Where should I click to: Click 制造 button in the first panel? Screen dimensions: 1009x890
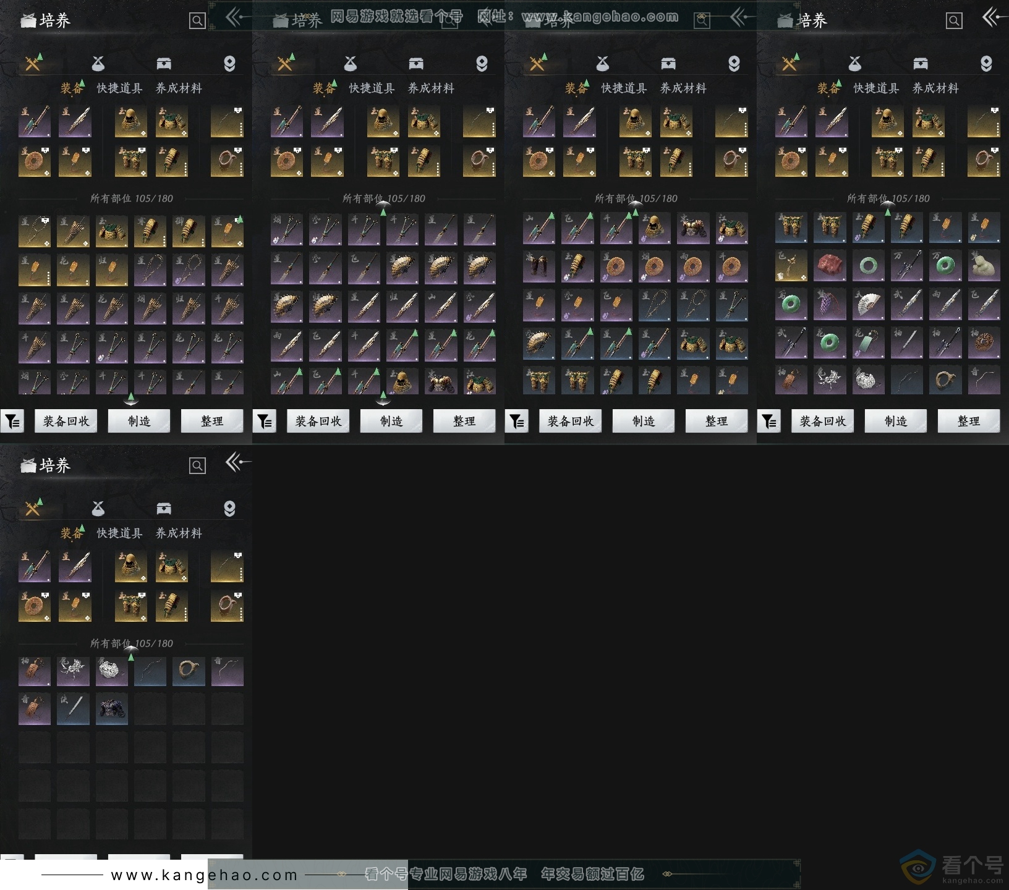(139, 421)
